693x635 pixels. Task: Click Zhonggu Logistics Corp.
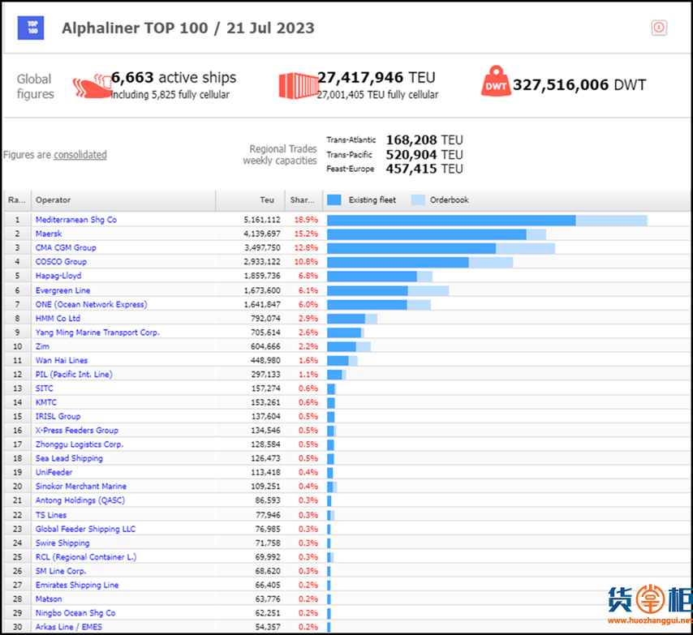(x=80, y=444)
